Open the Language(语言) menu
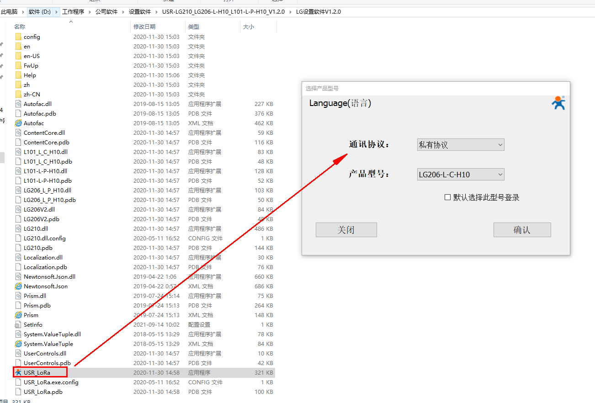Screen dimensions: 595x403 tap(340, 103)
